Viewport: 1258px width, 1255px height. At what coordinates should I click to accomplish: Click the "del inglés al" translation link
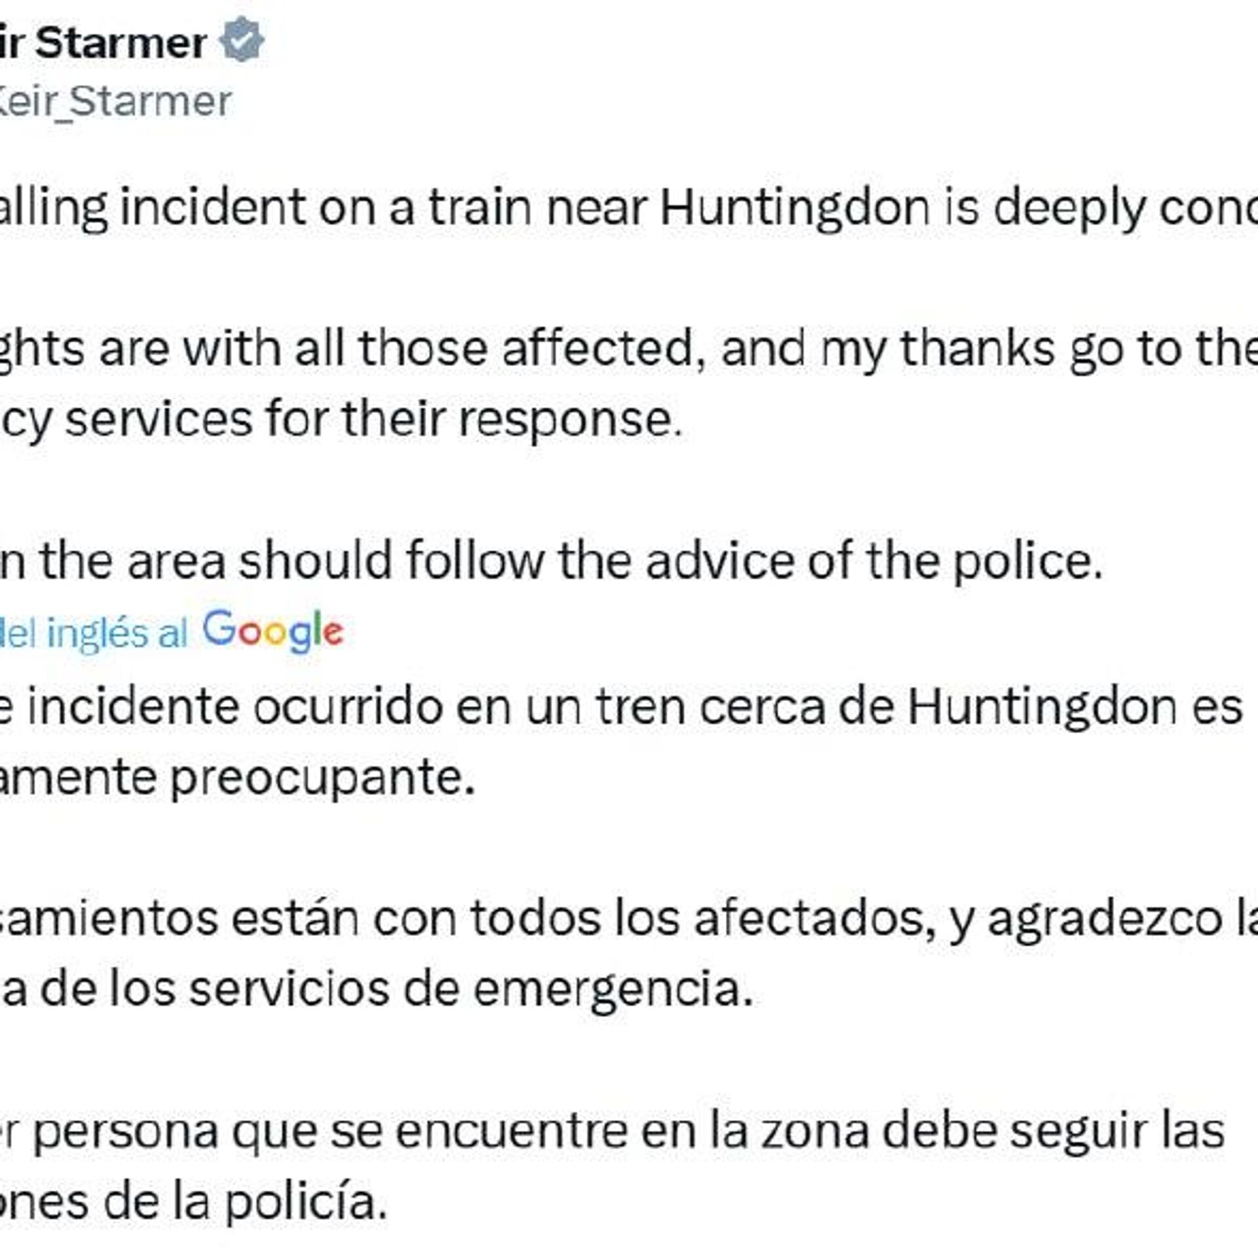[92, 633]
